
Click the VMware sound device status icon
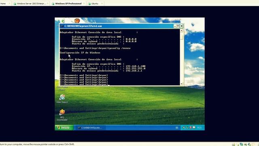[249, 144]
